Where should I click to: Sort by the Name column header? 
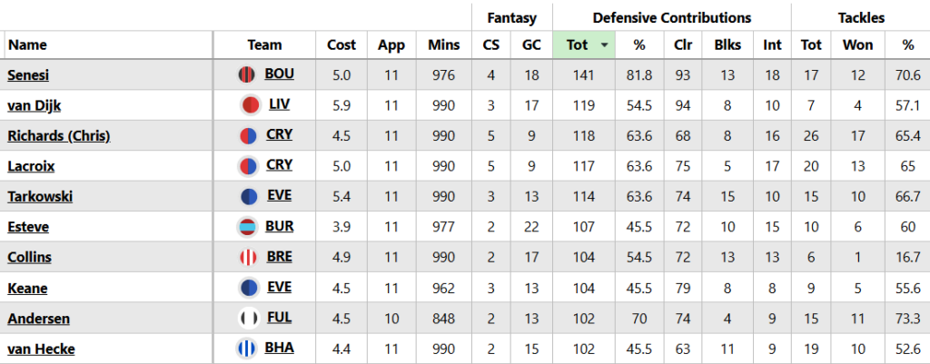(x=27, y=44)
